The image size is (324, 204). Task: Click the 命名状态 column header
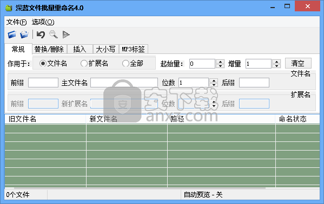[297, 119]
